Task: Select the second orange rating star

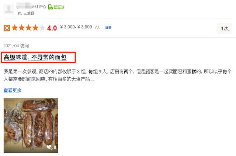Action: click(x=22, y=28)
